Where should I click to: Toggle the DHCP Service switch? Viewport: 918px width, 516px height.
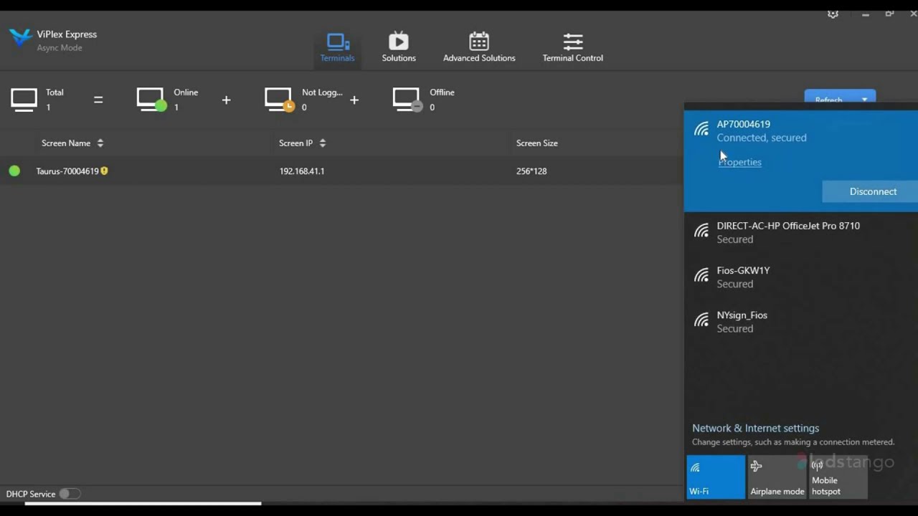70,494
